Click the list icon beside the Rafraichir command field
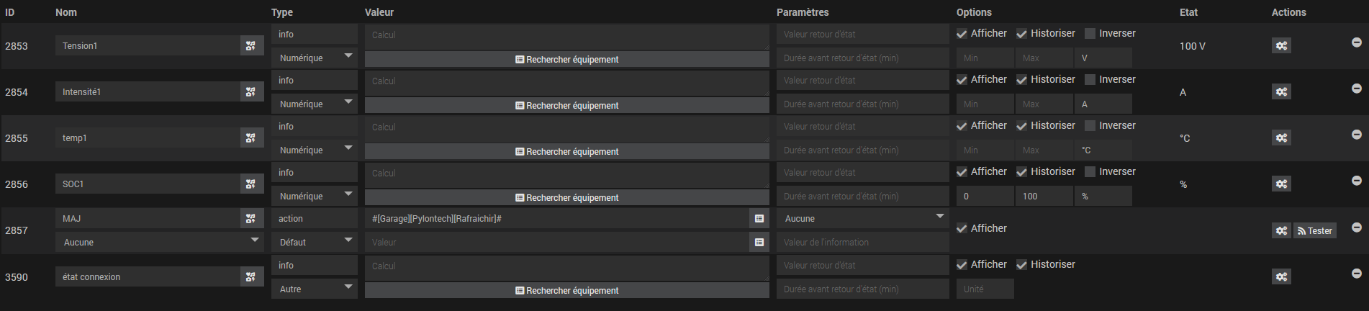 click(x=759, y=219)
